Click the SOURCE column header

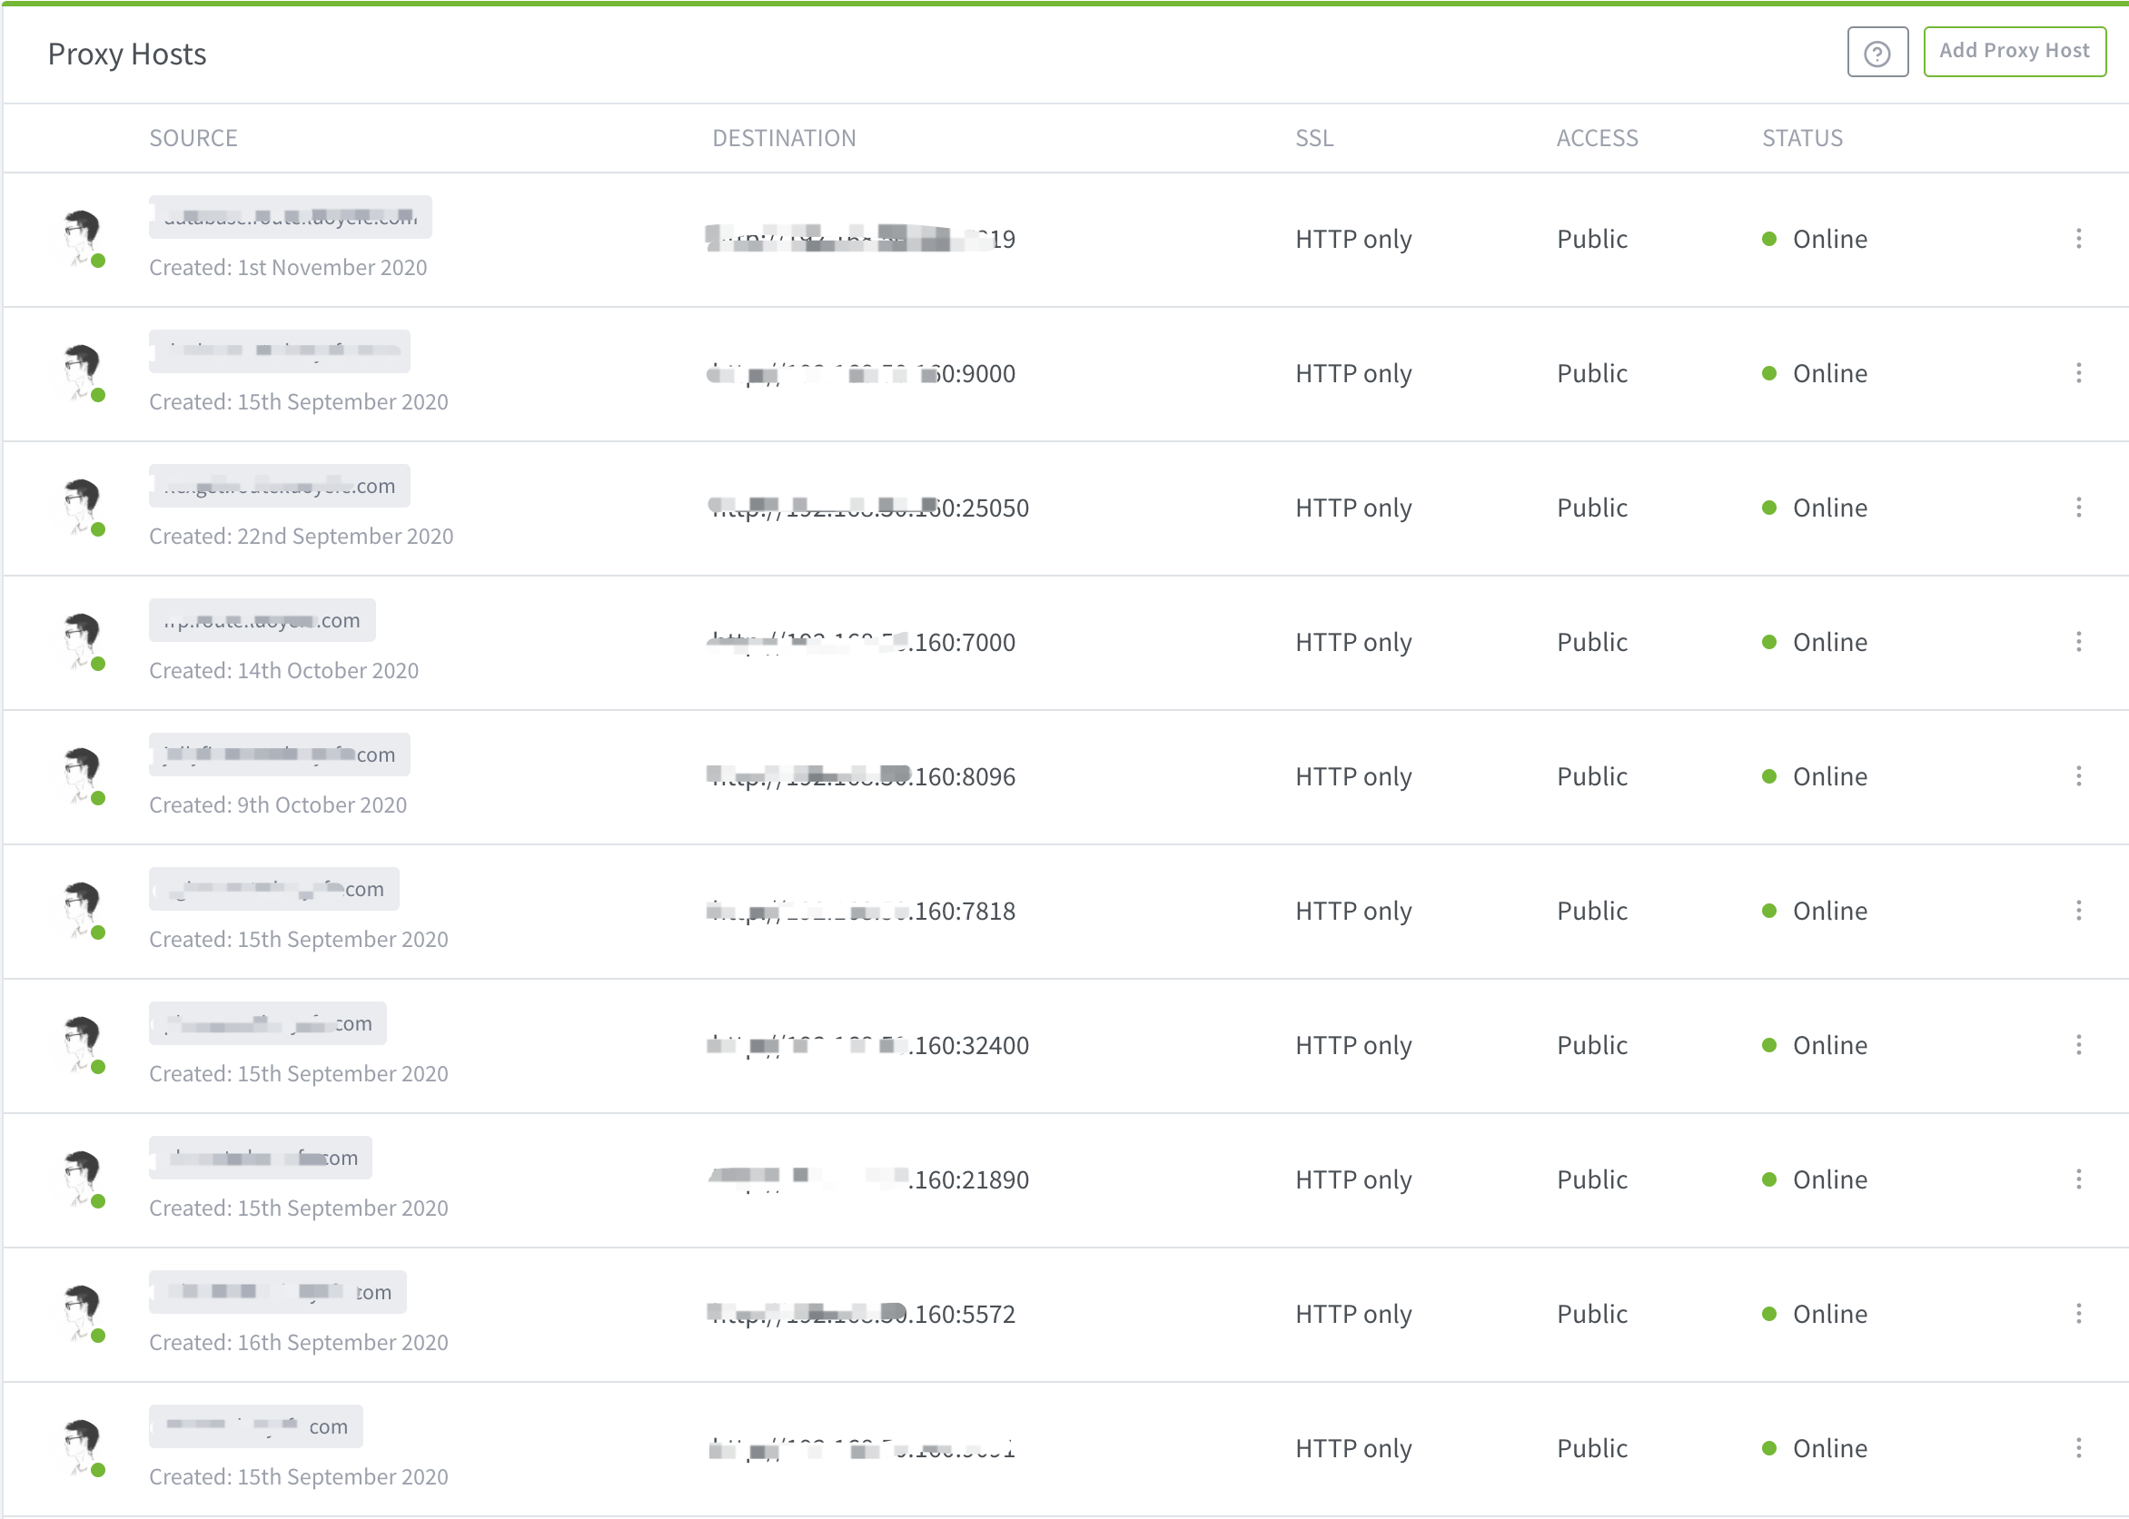pos(193,138)
